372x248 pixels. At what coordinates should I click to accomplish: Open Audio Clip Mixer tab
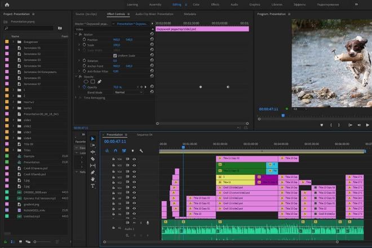click(x=154, y=14)
